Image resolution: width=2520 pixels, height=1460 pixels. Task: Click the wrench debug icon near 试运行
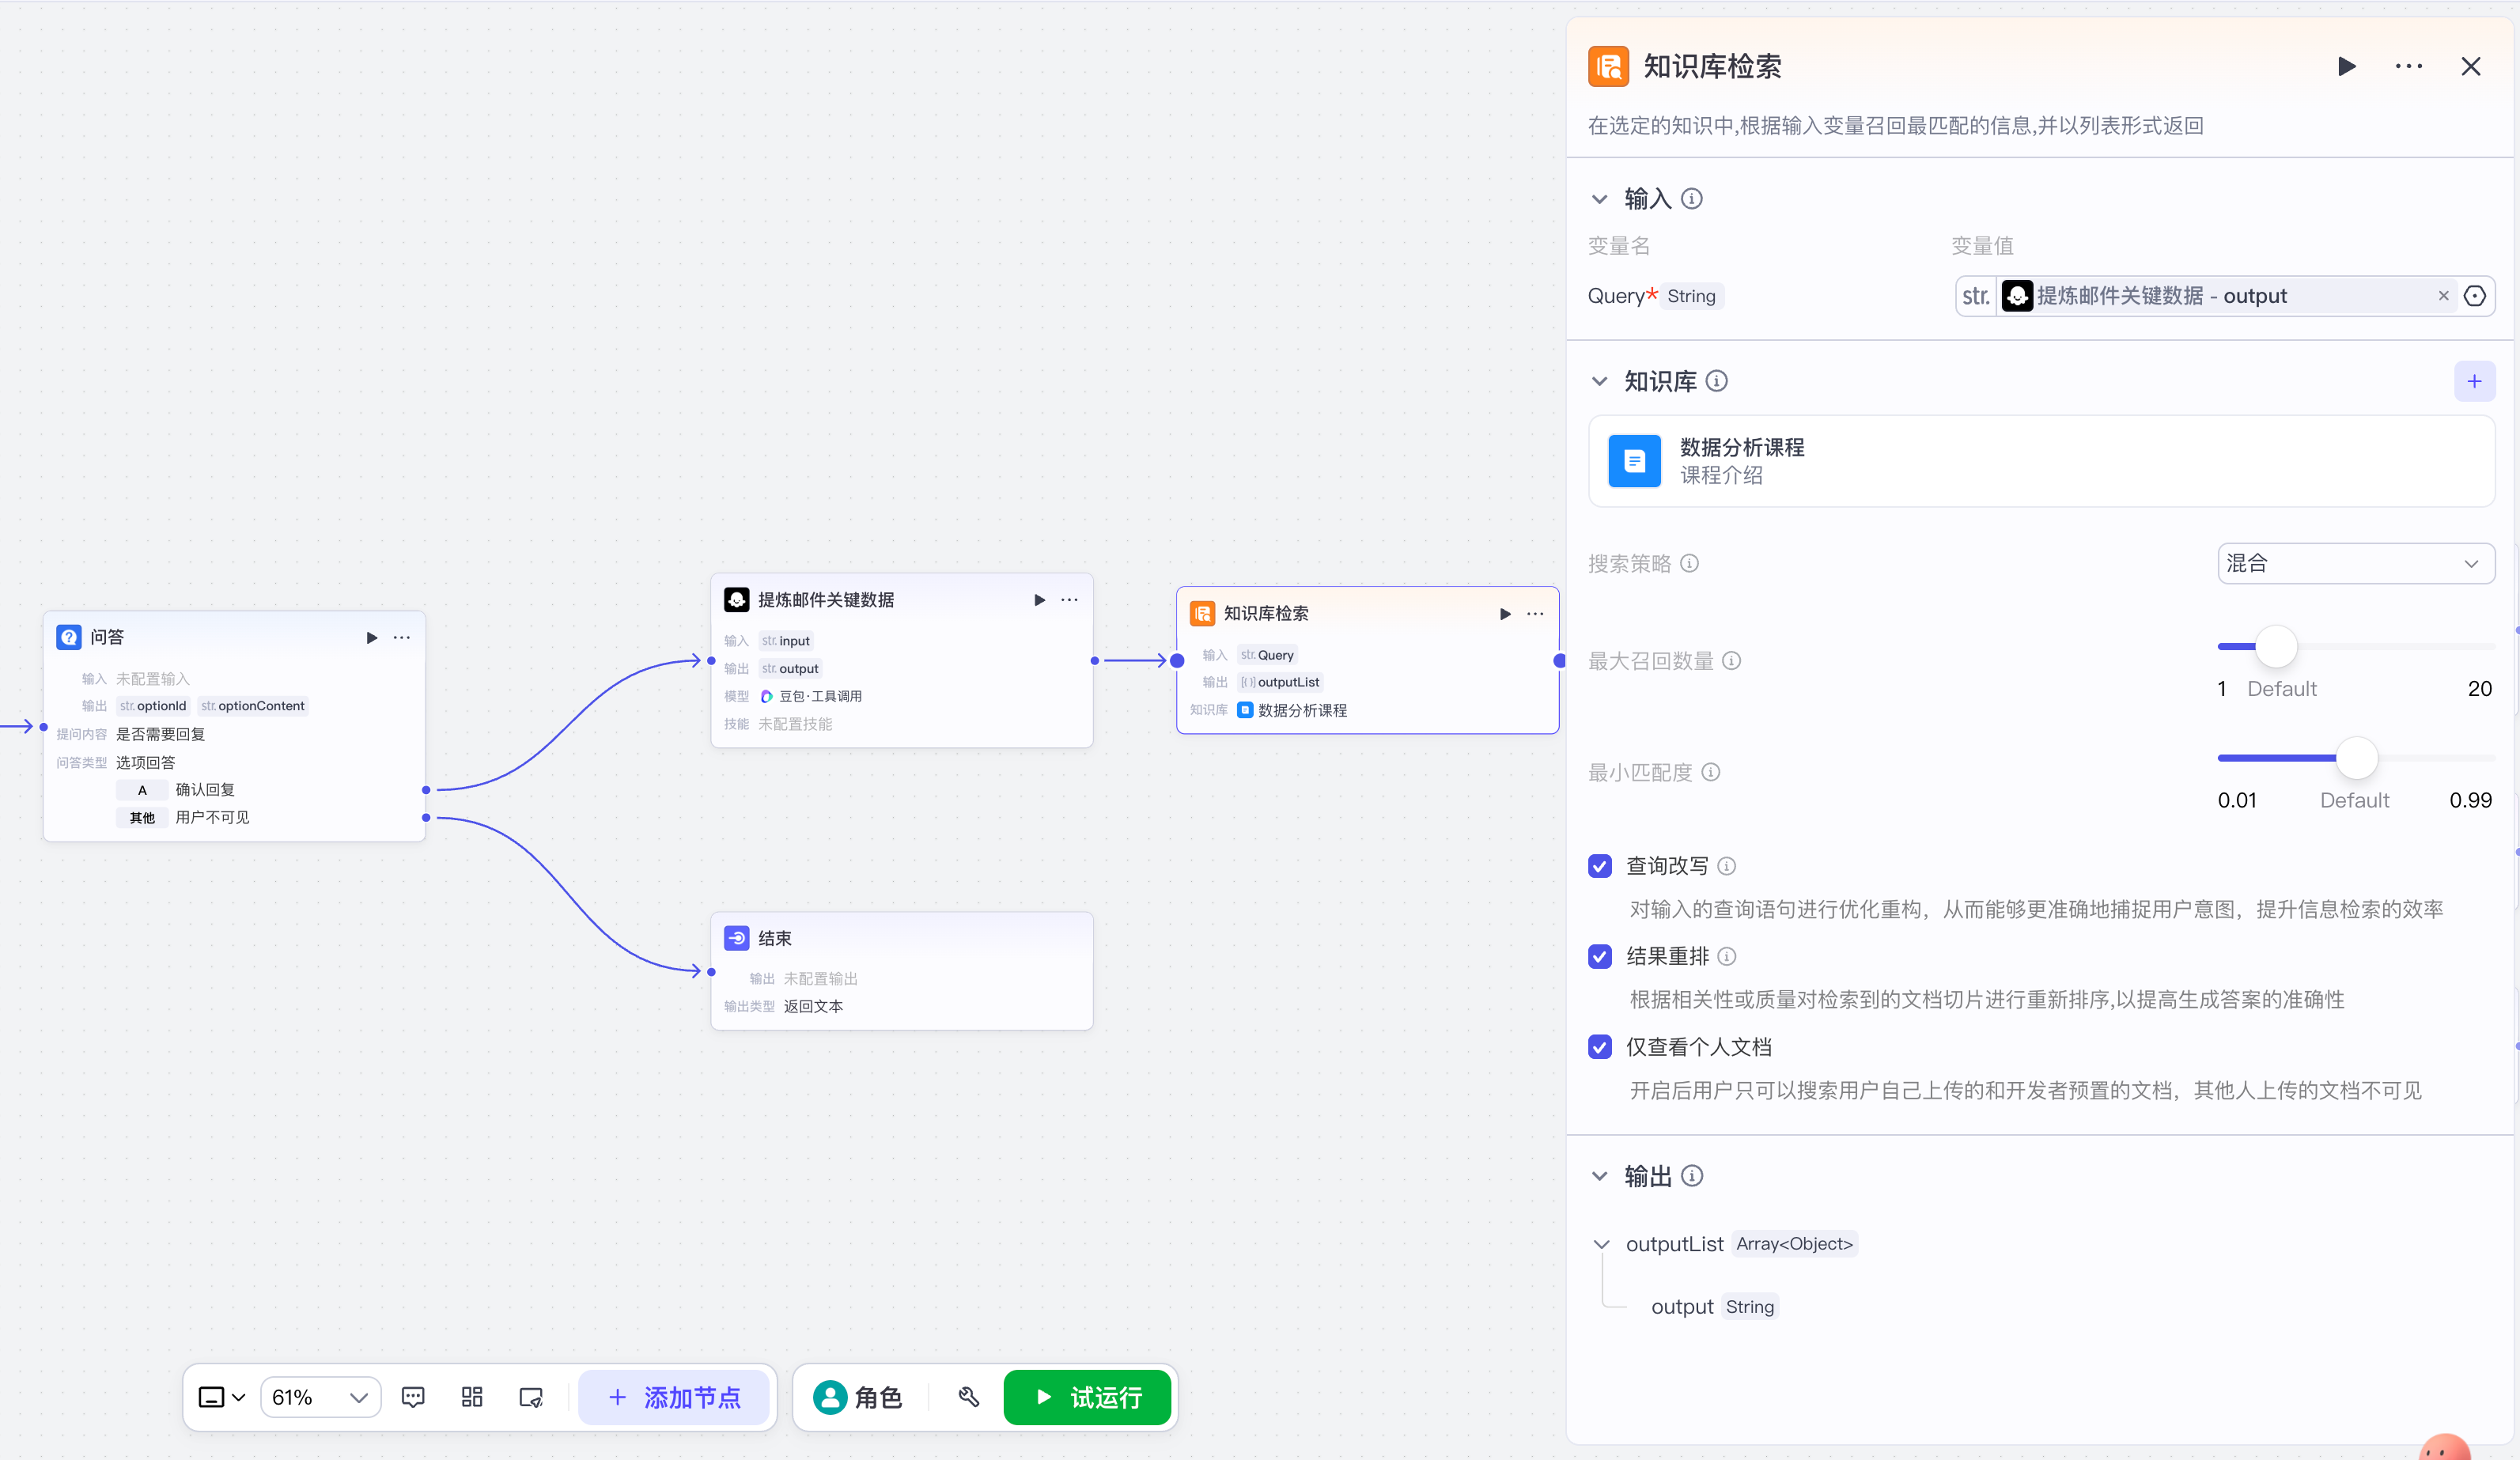click(968, 1397)
